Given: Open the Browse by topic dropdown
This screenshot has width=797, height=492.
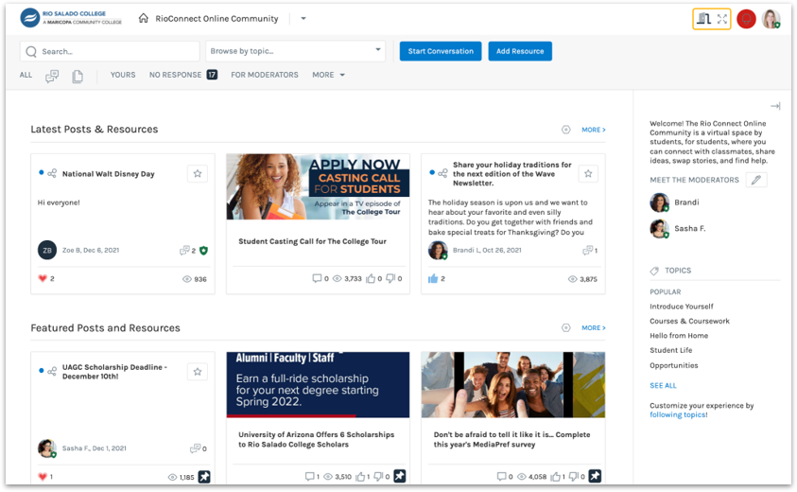Looking at the screenshot, I should (x=295, y=51).
